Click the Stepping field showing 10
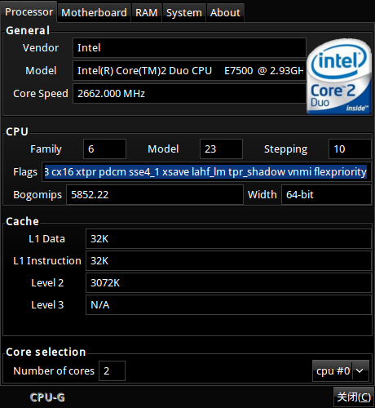This screenshot has width=375, height=408. click(x=350, y=149)
